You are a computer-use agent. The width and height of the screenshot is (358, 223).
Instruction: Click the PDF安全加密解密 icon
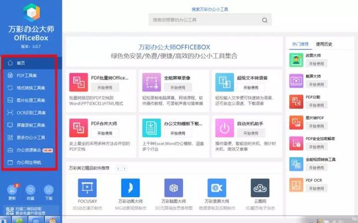click(296, 143)
